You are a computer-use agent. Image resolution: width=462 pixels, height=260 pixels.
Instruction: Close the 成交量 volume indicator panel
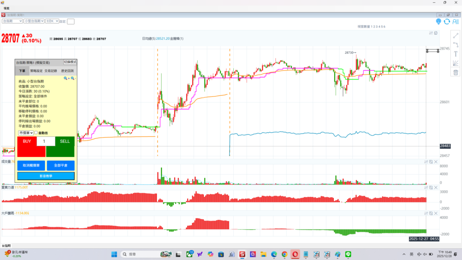(436, 162)
